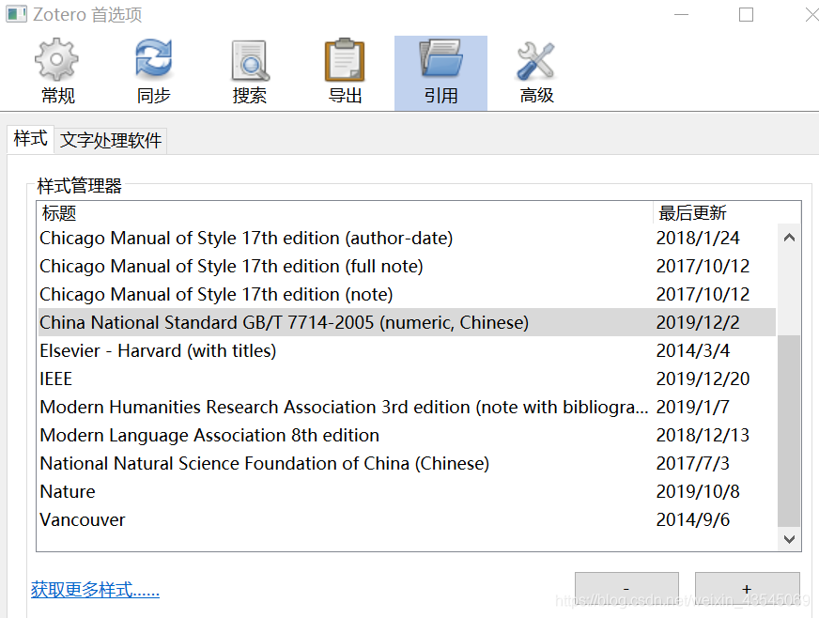The image size is (819, 618).
Task: Click the Zotero app icon in title bar
Action: pos(16,14)
